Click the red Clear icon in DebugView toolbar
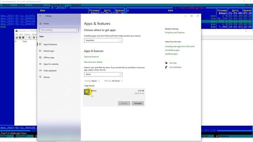The height and width of the screenshot is (142, 253). [x=23, y=37]
